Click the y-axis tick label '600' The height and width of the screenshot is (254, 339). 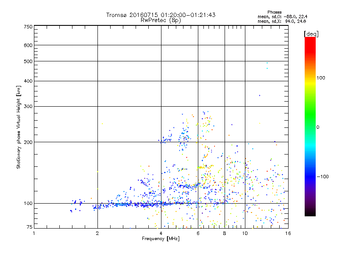click(28, 45)
